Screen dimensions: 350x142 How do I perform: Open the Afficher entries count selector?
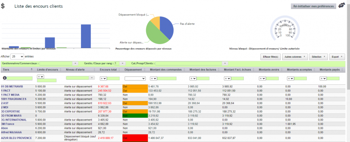click(x=17, y=57)
